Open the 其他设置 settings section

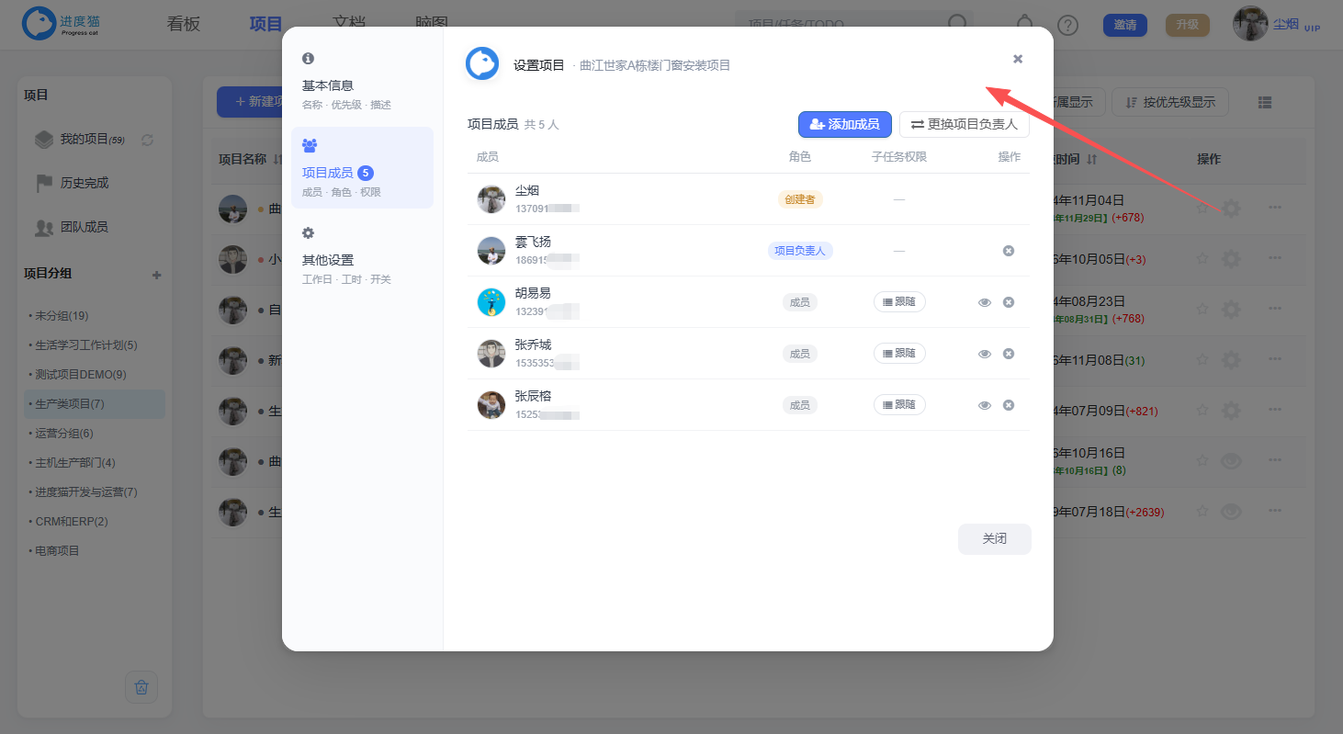362,256
